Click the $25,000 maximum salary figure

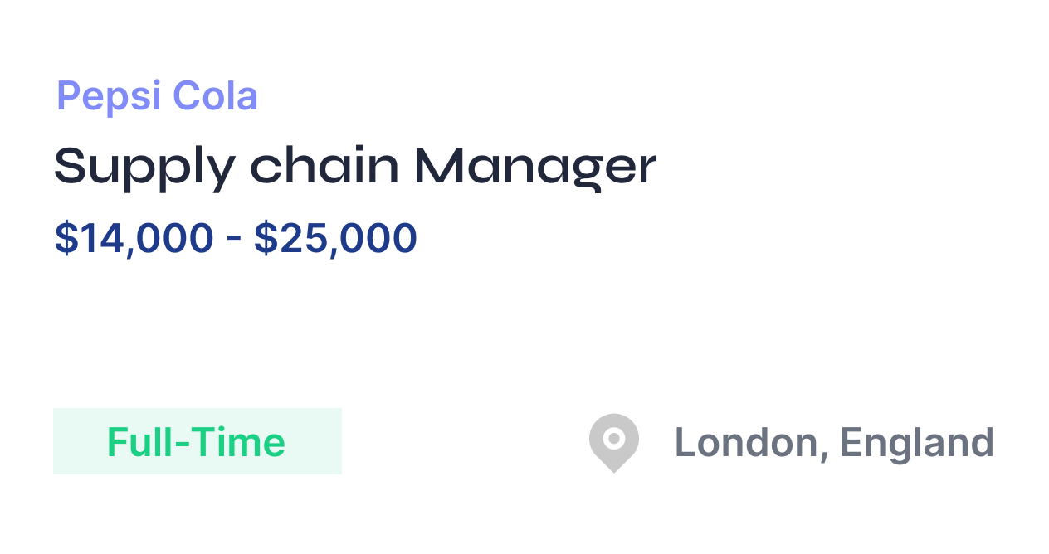335,239
